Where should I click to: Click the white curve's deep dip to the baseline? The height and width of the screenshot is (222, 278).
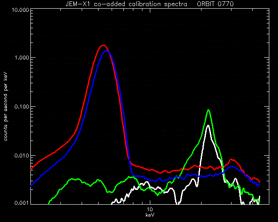point(178,202)
